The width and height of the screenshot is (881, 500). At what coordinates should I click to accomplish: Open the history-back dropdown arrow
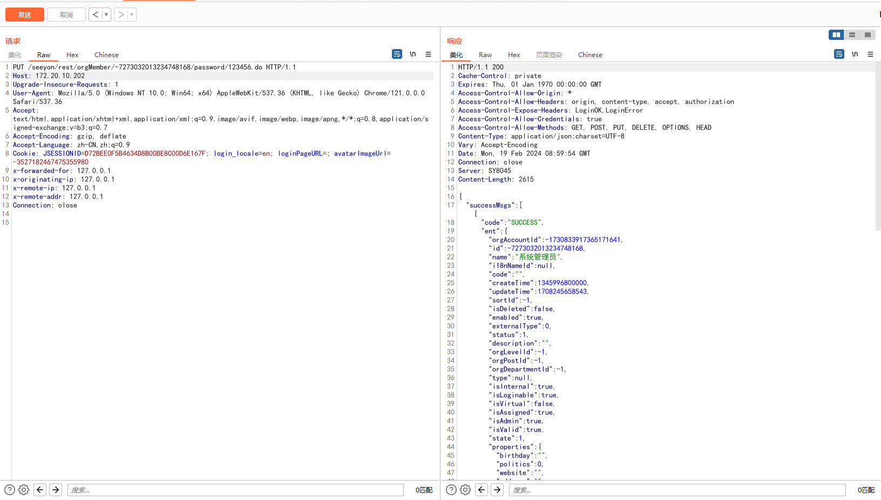[x=106, y=15]
